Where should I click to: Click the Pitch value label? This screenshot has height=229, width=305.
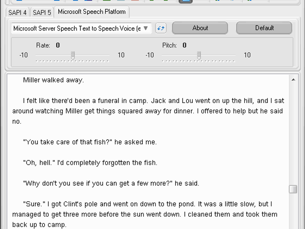(x=184, y=46)
